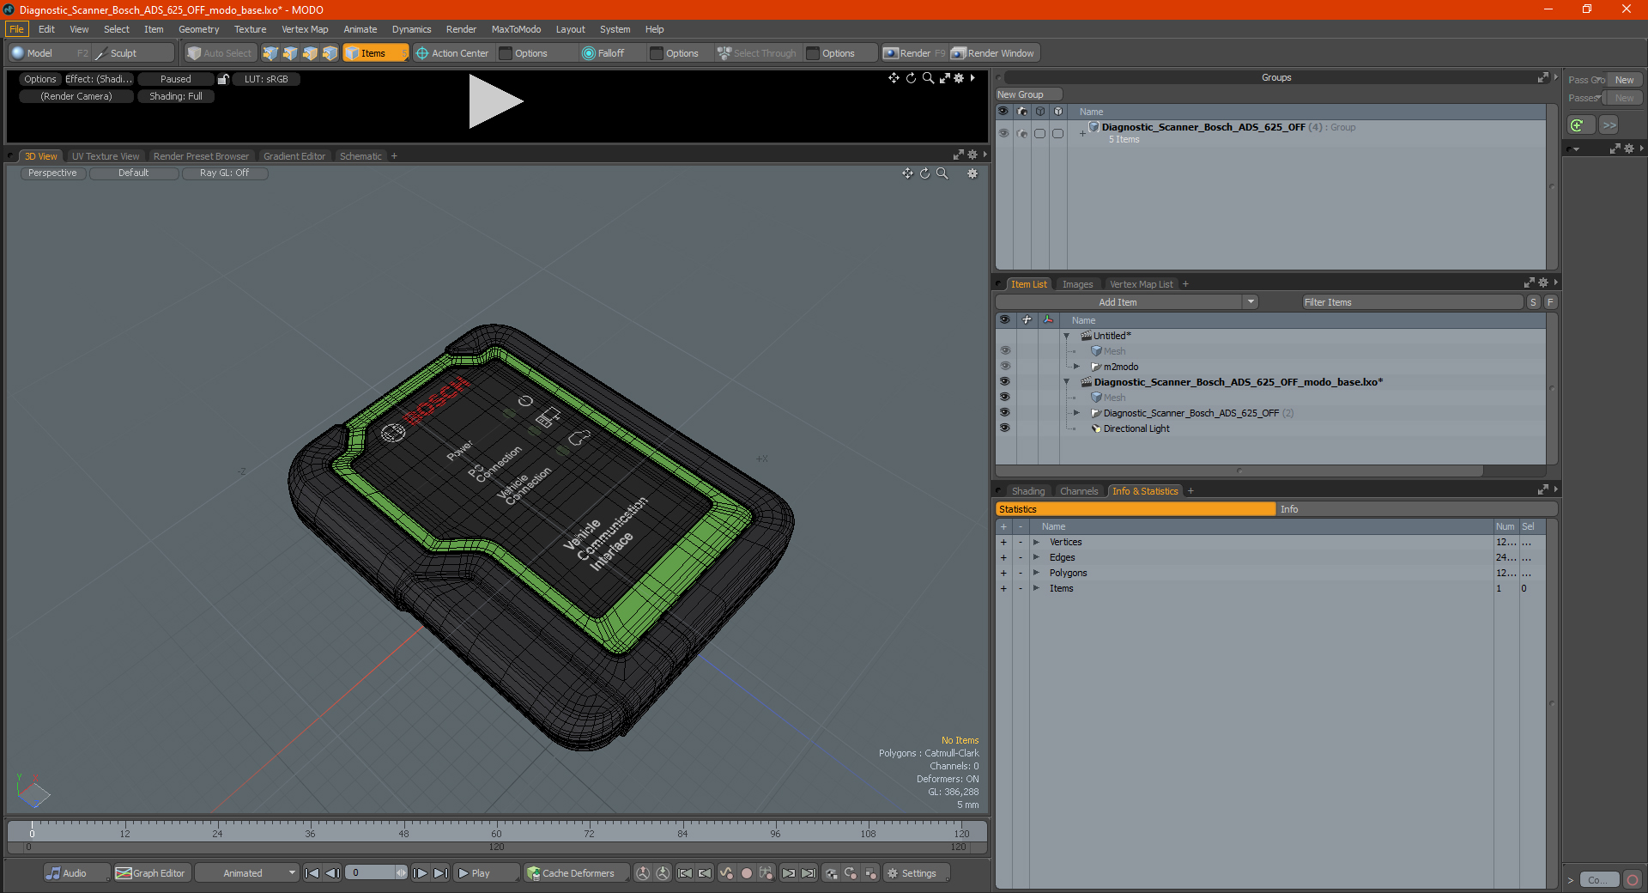Open the Perspective view type dropdown
1648x893 pixels.
(52, 173)
